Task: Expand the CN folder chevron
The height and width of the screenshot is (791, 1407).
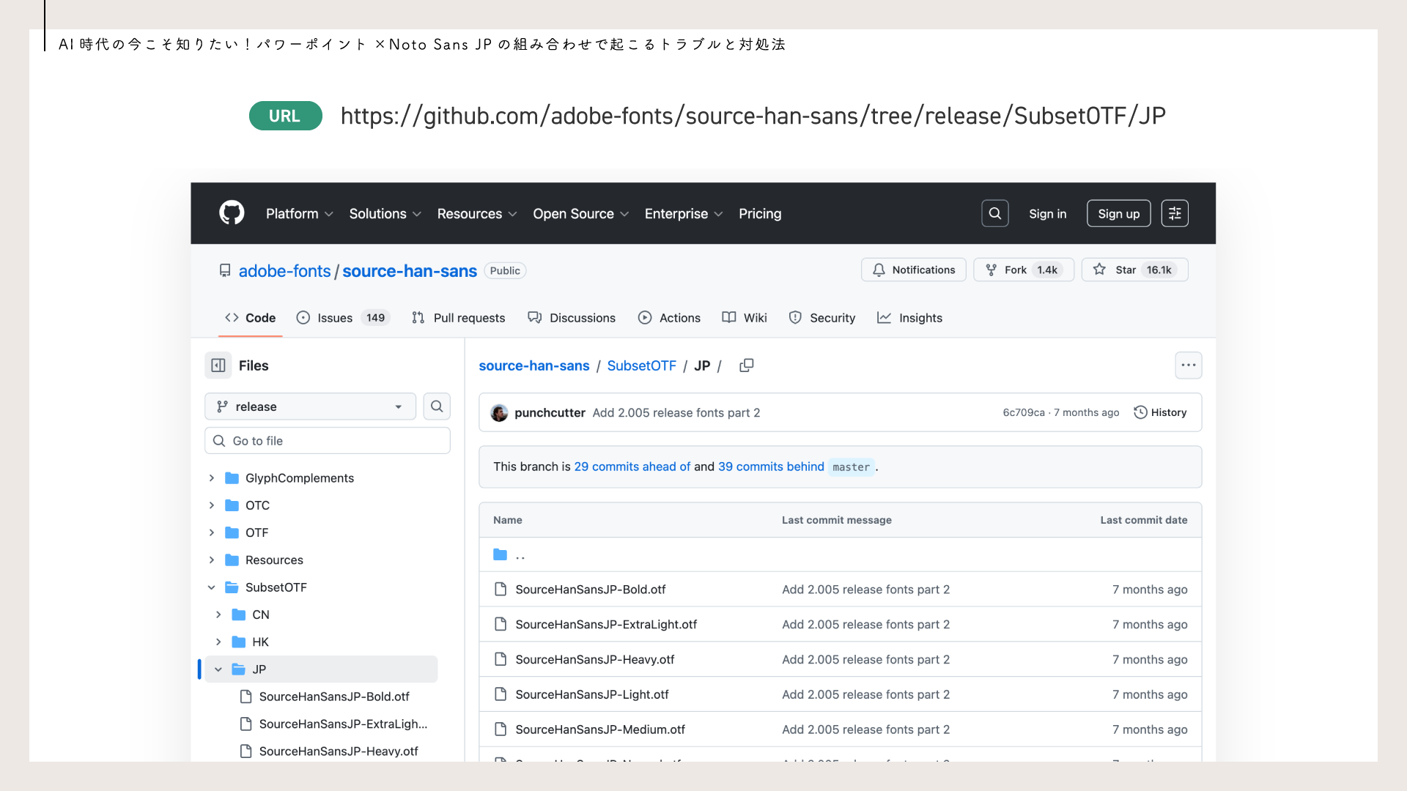Action: (218, 614)
